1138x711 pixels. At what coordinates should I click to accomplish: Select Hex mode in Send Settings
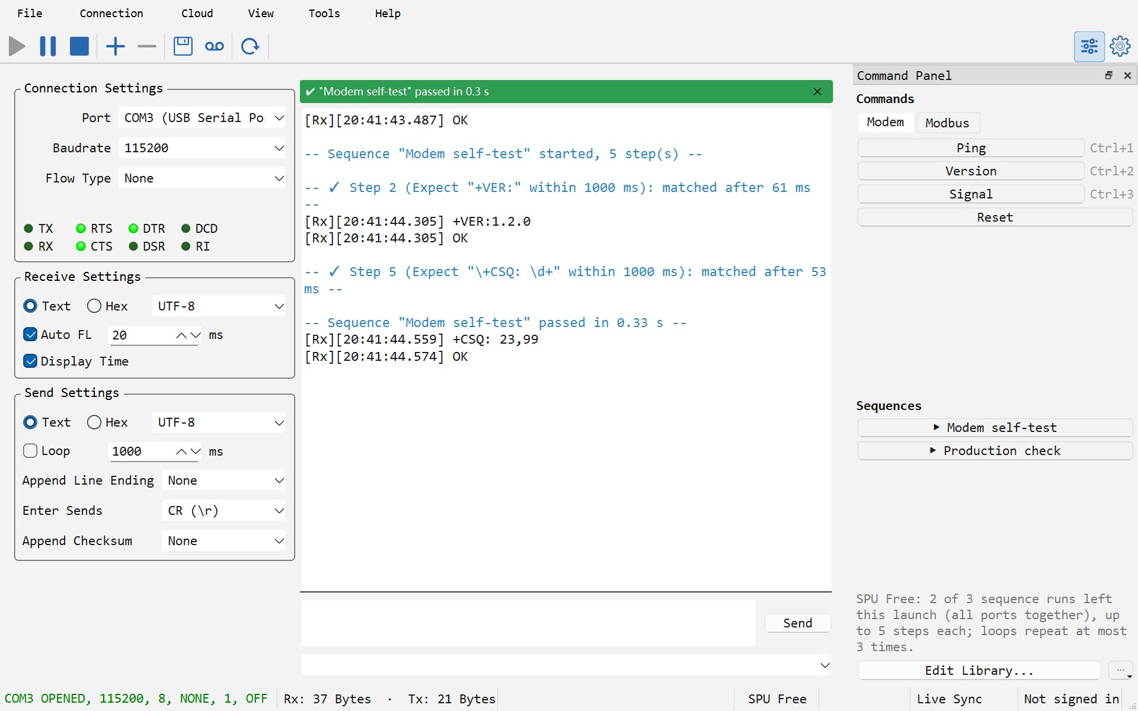107,422
